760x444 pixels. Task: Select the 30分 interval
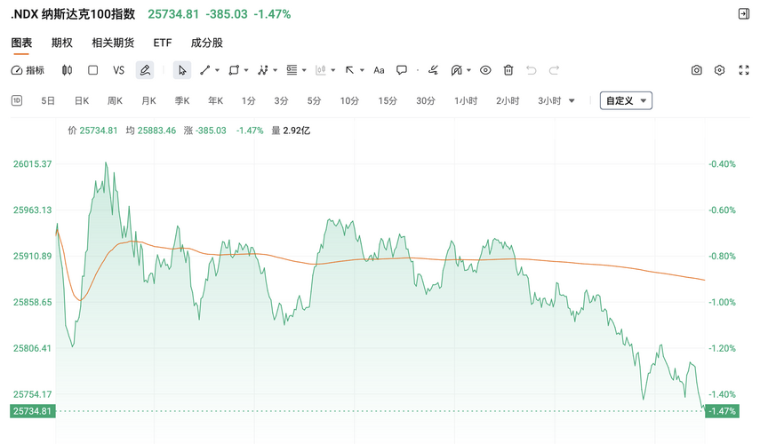pos(426,100)
